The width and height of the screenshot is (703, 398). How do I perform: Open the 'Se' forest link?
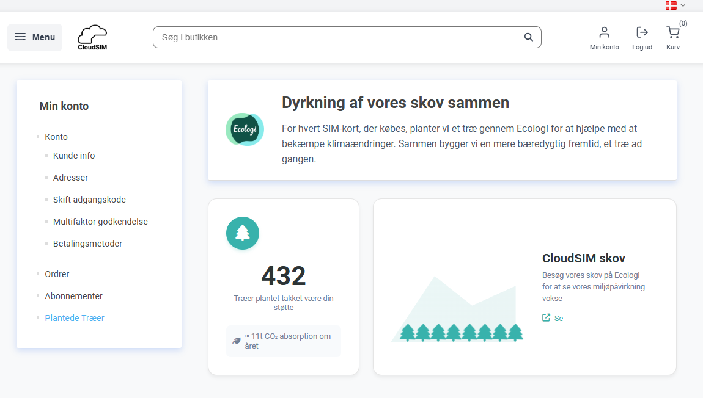point(559,318)
